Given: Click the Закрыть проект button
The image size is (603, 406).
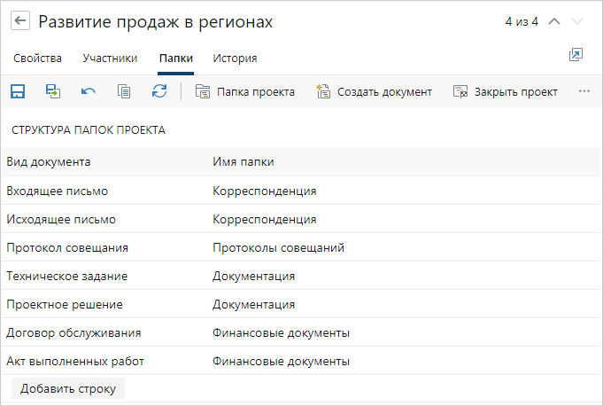Looking at the screenshot, I should pyautogui.click(x=505, y=91).
